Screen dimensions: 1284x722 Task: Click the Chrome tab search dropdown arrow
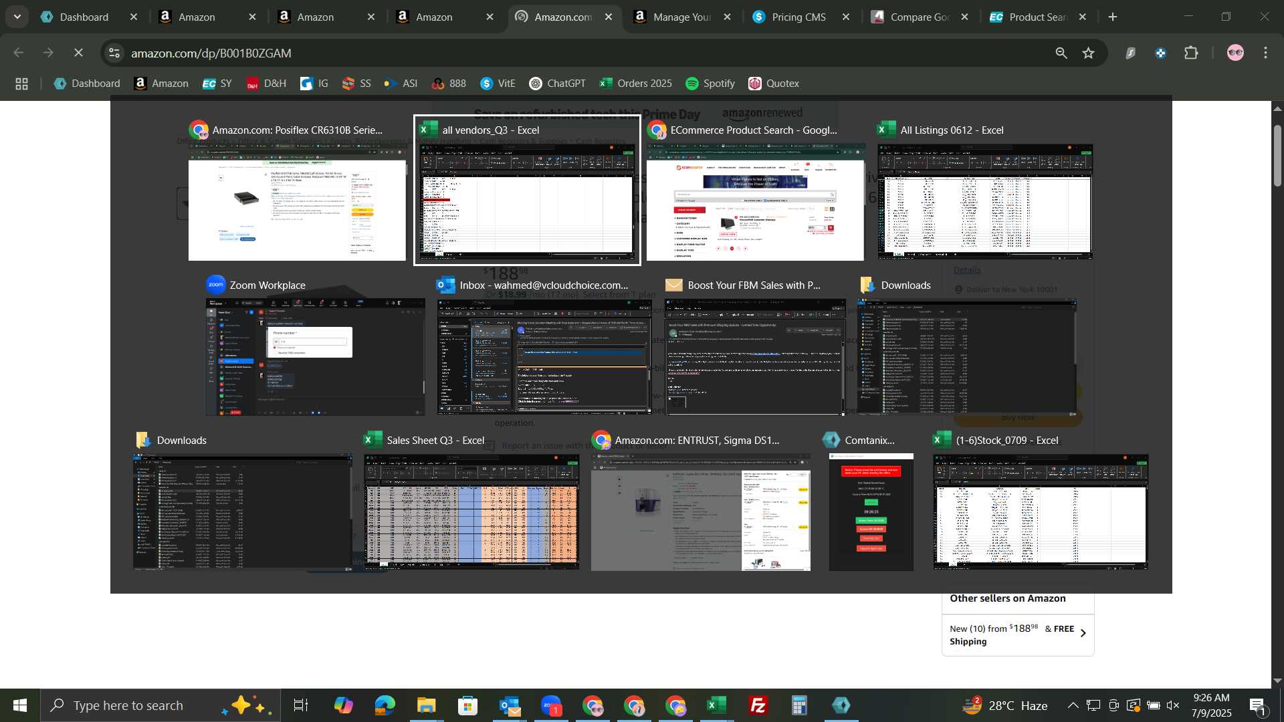point(17,17)
